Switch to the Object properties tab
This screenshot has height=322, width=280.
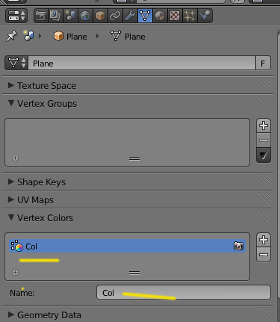tap(100, 16)
